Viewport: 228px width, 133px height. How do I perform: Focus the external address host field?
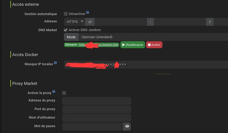coord(121,22)
